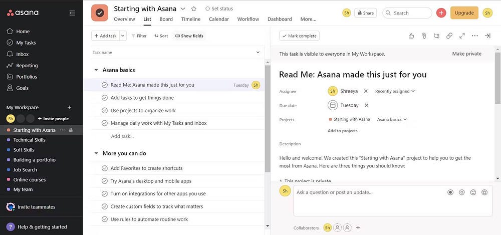Add a collaborator with plus icon

358,227
